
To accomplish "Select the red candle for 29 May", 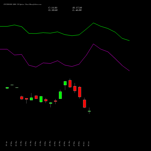I will click(x=80, y=92).
